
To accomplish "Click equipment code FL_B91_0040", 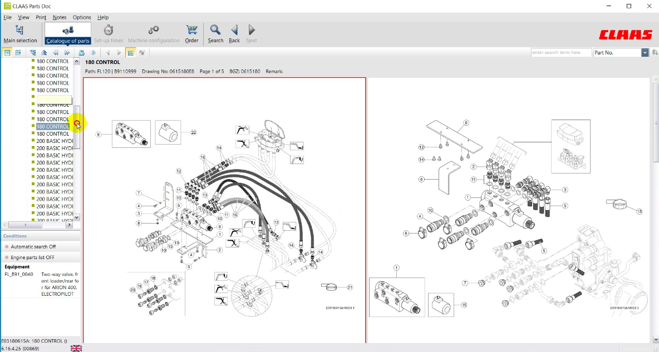I will point(18,274).
